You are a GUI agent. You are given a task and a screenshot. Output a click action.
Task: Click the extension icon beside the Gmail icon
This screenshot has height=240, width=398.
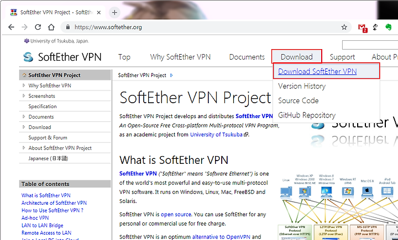pyautogui.click(x=375, y=27)
